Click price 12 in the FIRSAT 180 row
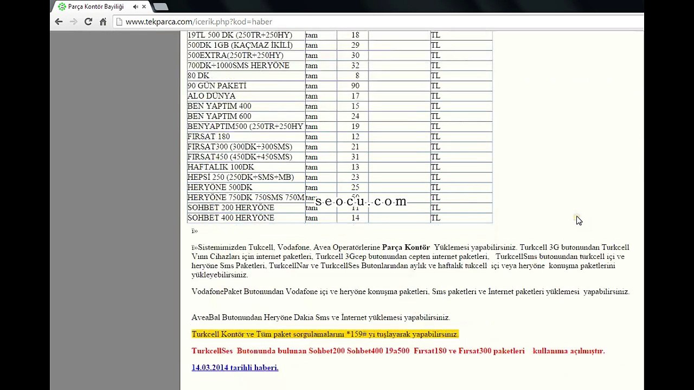Viewport: 694px width, 390px height. click(355, 136)
